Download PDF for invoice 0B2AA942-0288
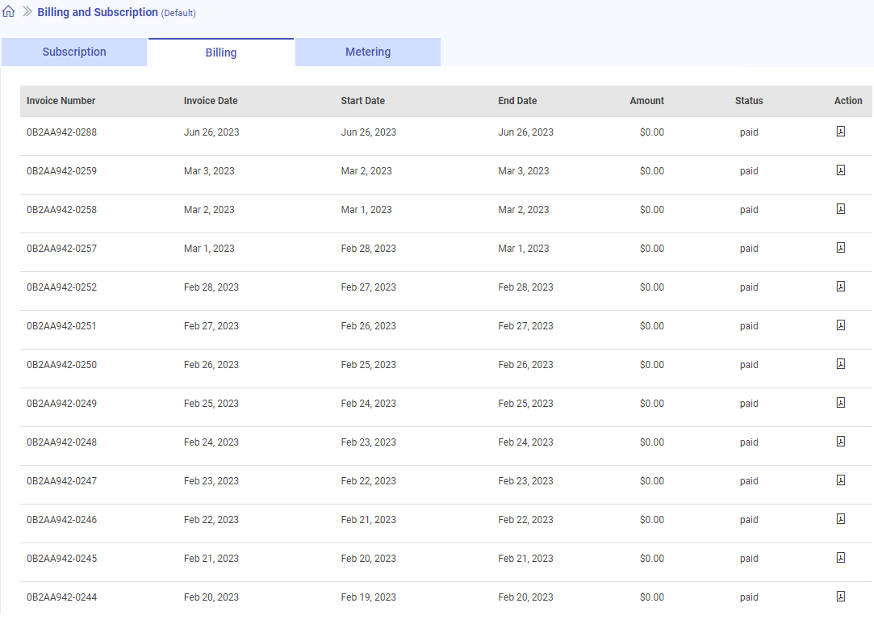The height and width of the screenshot is (620, 874). click(x=840, y=132)
